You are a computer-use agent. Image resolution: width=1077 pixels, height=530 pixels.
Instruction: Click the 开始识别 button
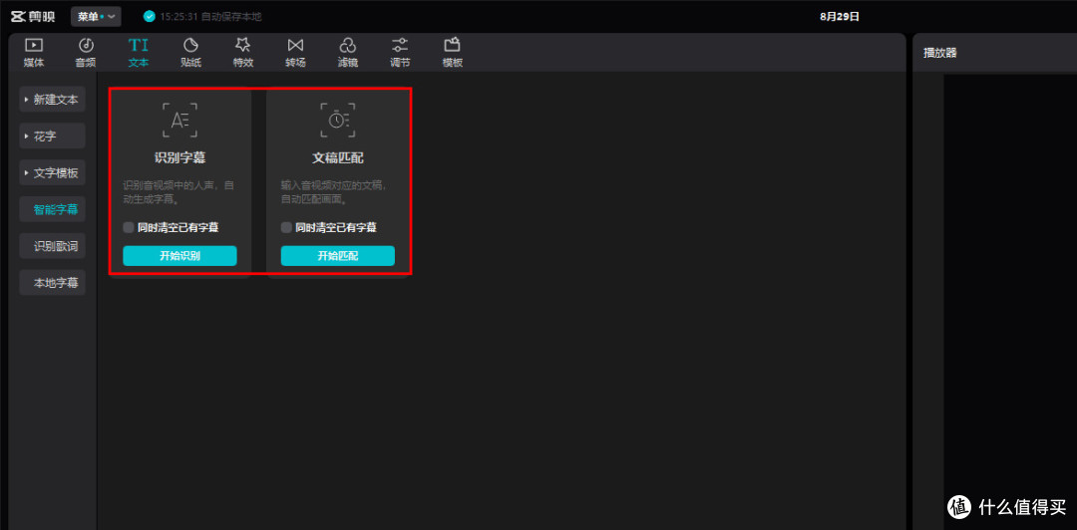point(179,256)
